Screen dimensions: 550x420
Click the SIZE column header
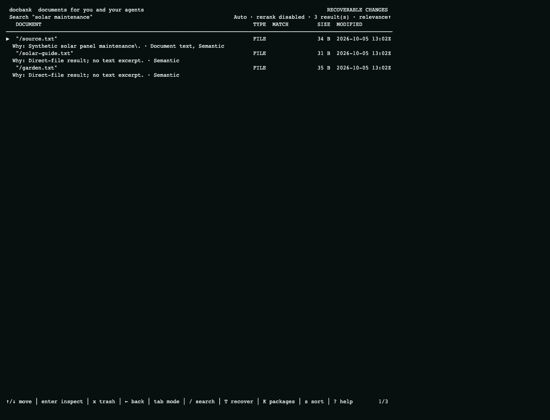click(324, 24)
